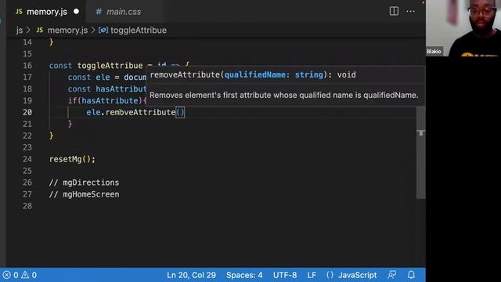Viewport: 501px width, 282px height.
Task: Click the editor vertical scrollbar thumb
Action: pos(421,153)
